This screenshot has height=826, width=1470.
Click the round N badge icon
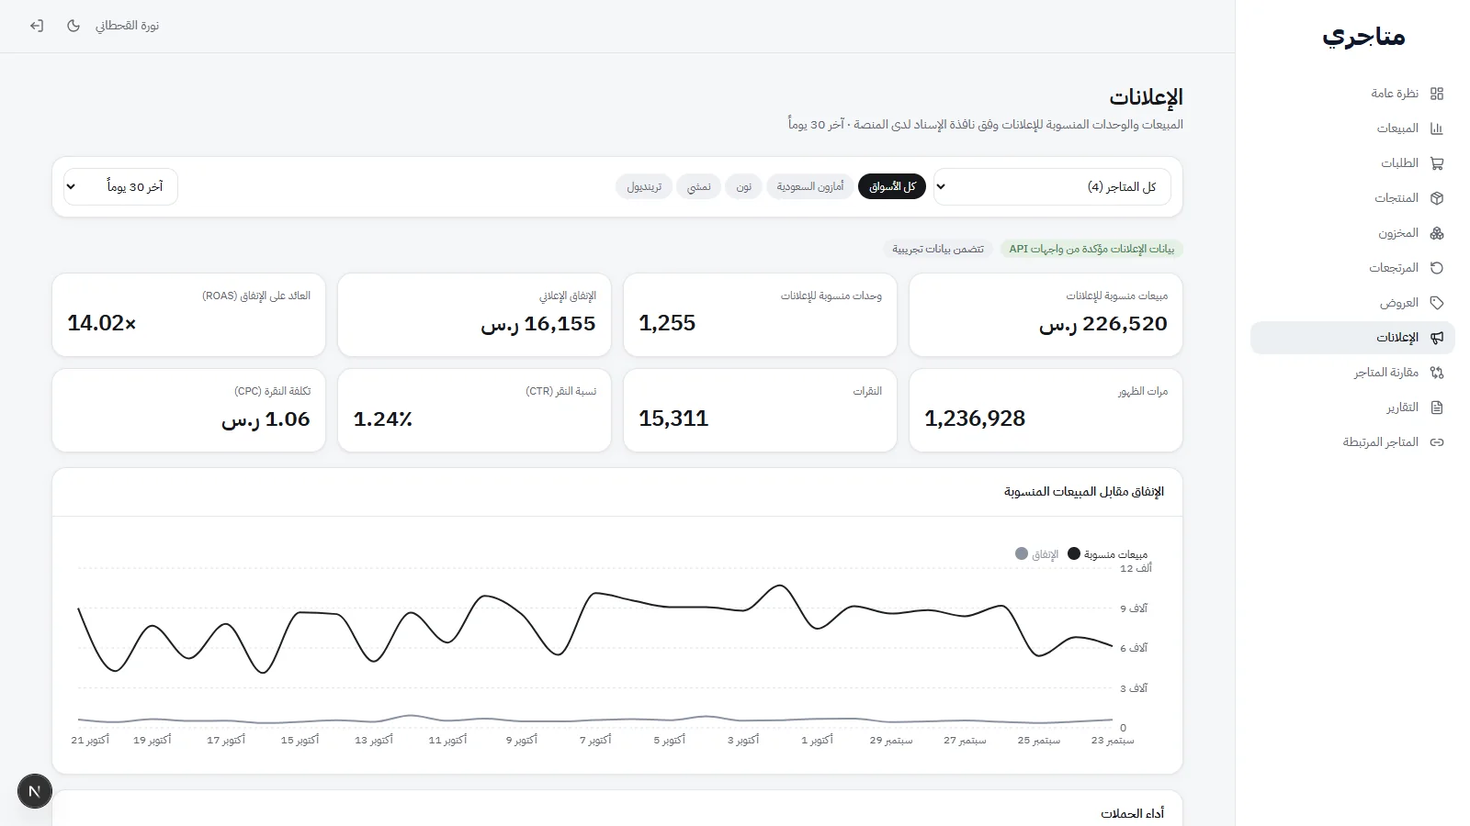(x=35, y=791)
